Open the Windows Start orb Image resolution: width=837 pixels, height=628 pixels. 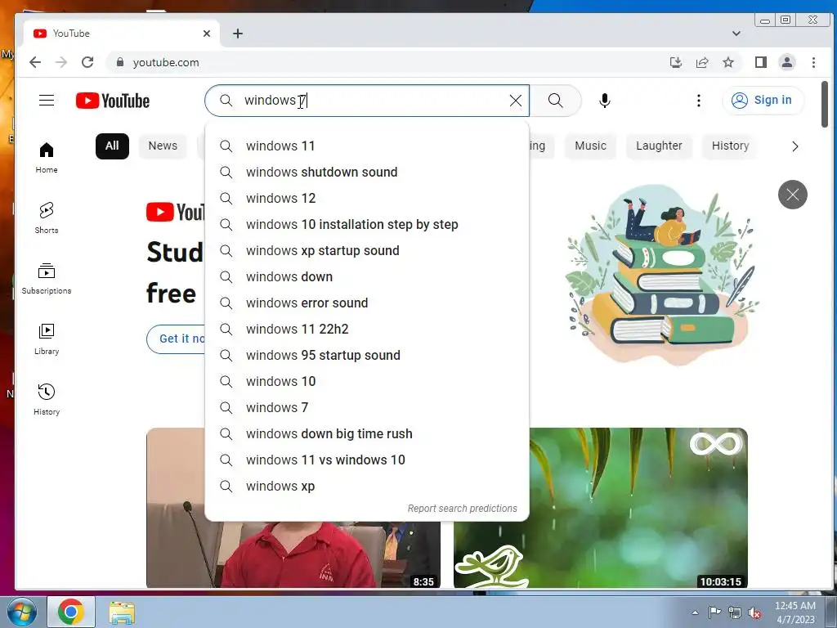(22, 612)
